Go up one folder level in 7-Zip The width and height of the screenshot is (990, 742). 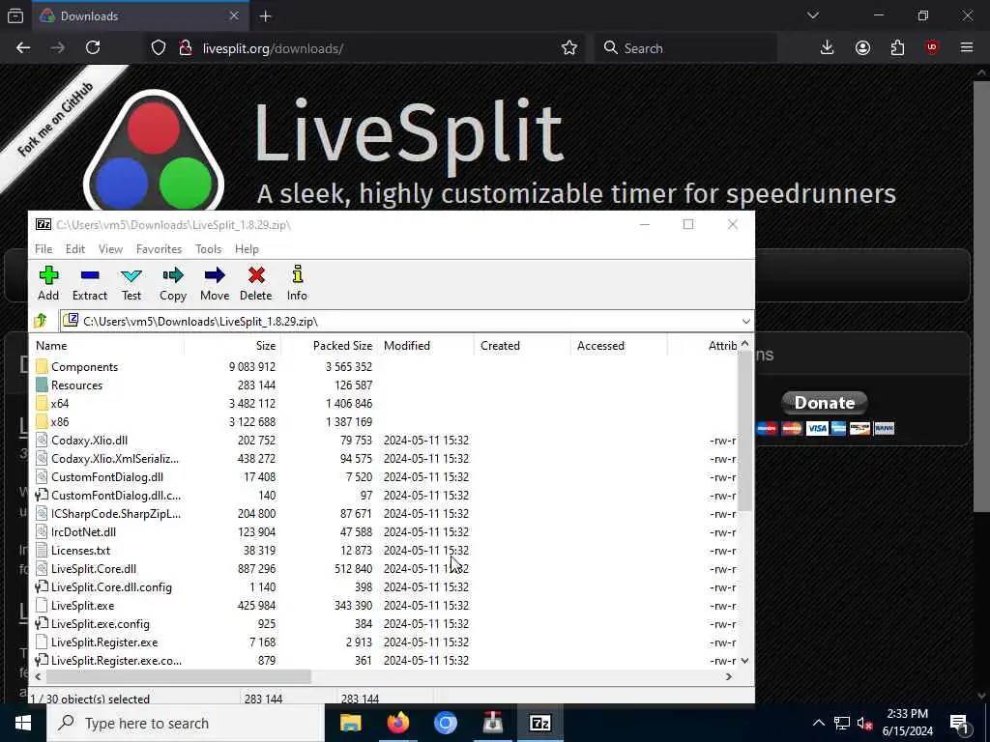(x=41, y=321)
